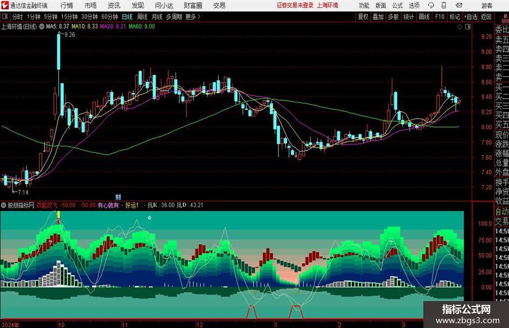Image resolution: width=509 pixels, height=328 pixels.
Task: Click the 自动 label in right panel
Action: coord(502,212)
